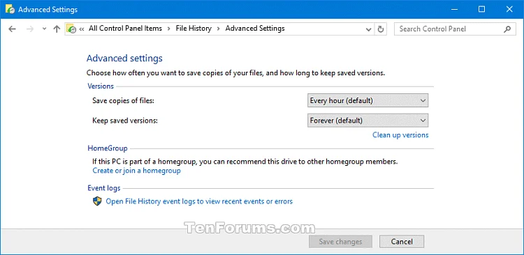Open All Control Panel Items breadcrumb
The image size is (524, 255).
tap(125, 29)
